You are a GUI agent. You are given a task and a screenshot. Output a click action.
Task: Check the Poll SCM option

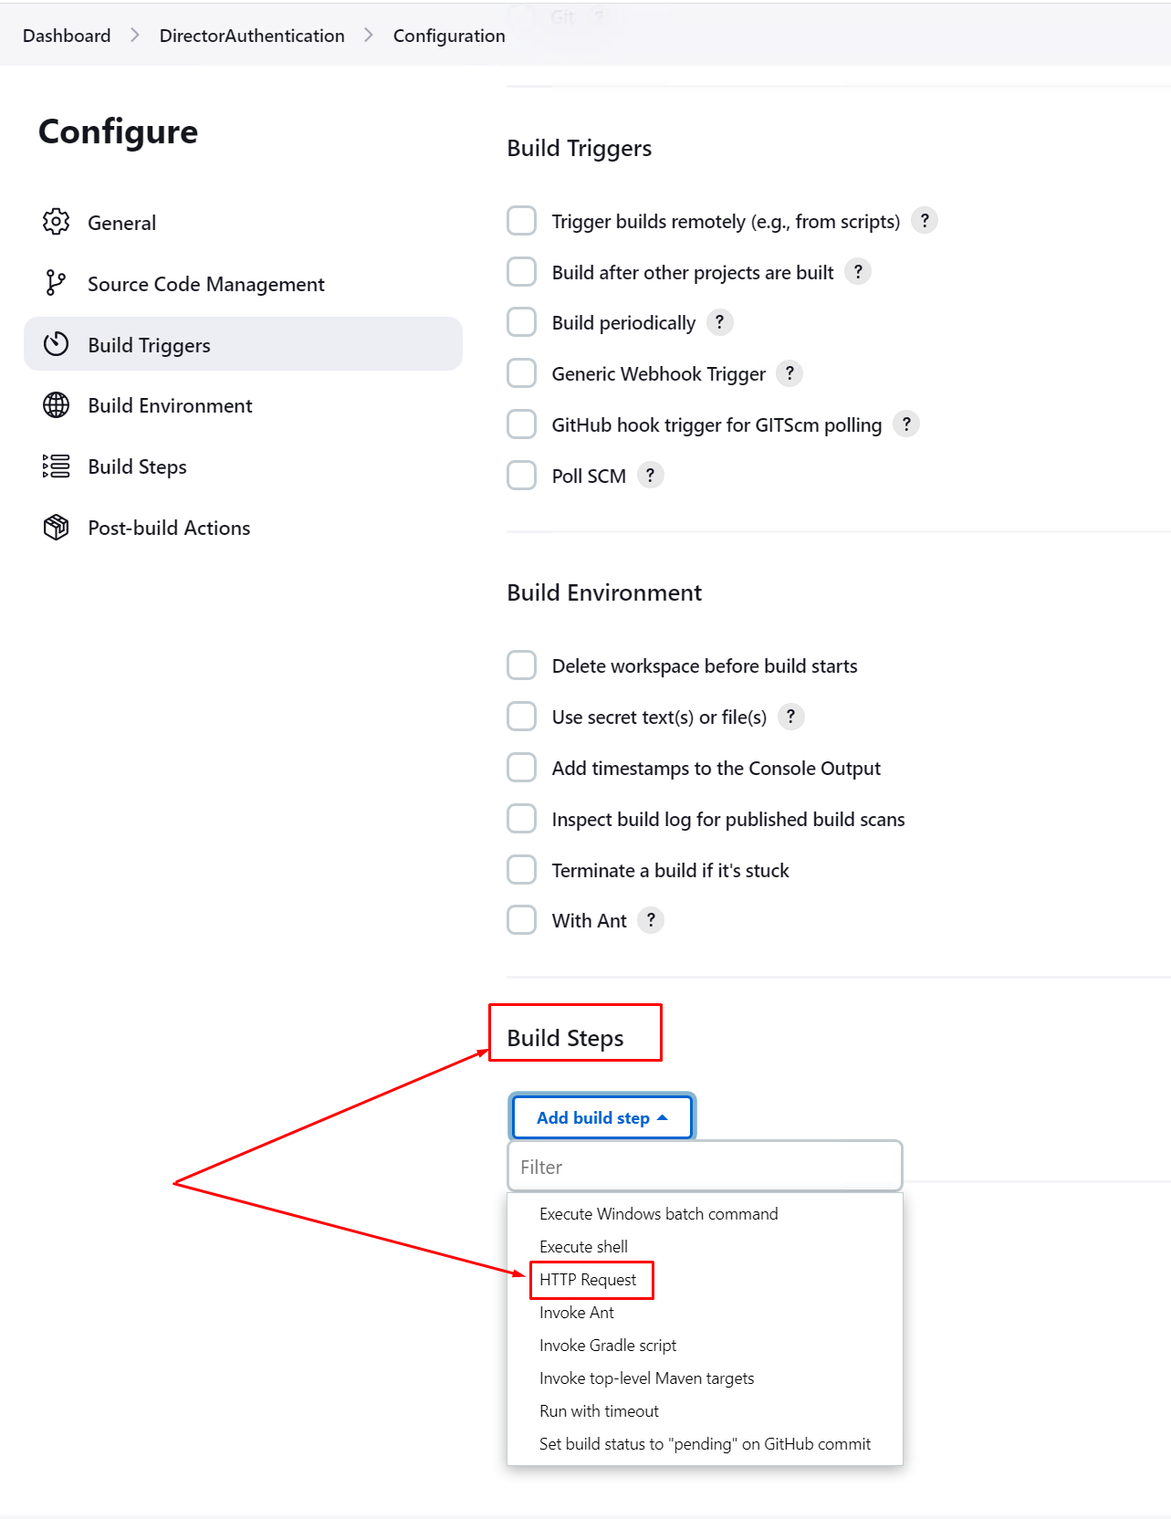(521, 475)
